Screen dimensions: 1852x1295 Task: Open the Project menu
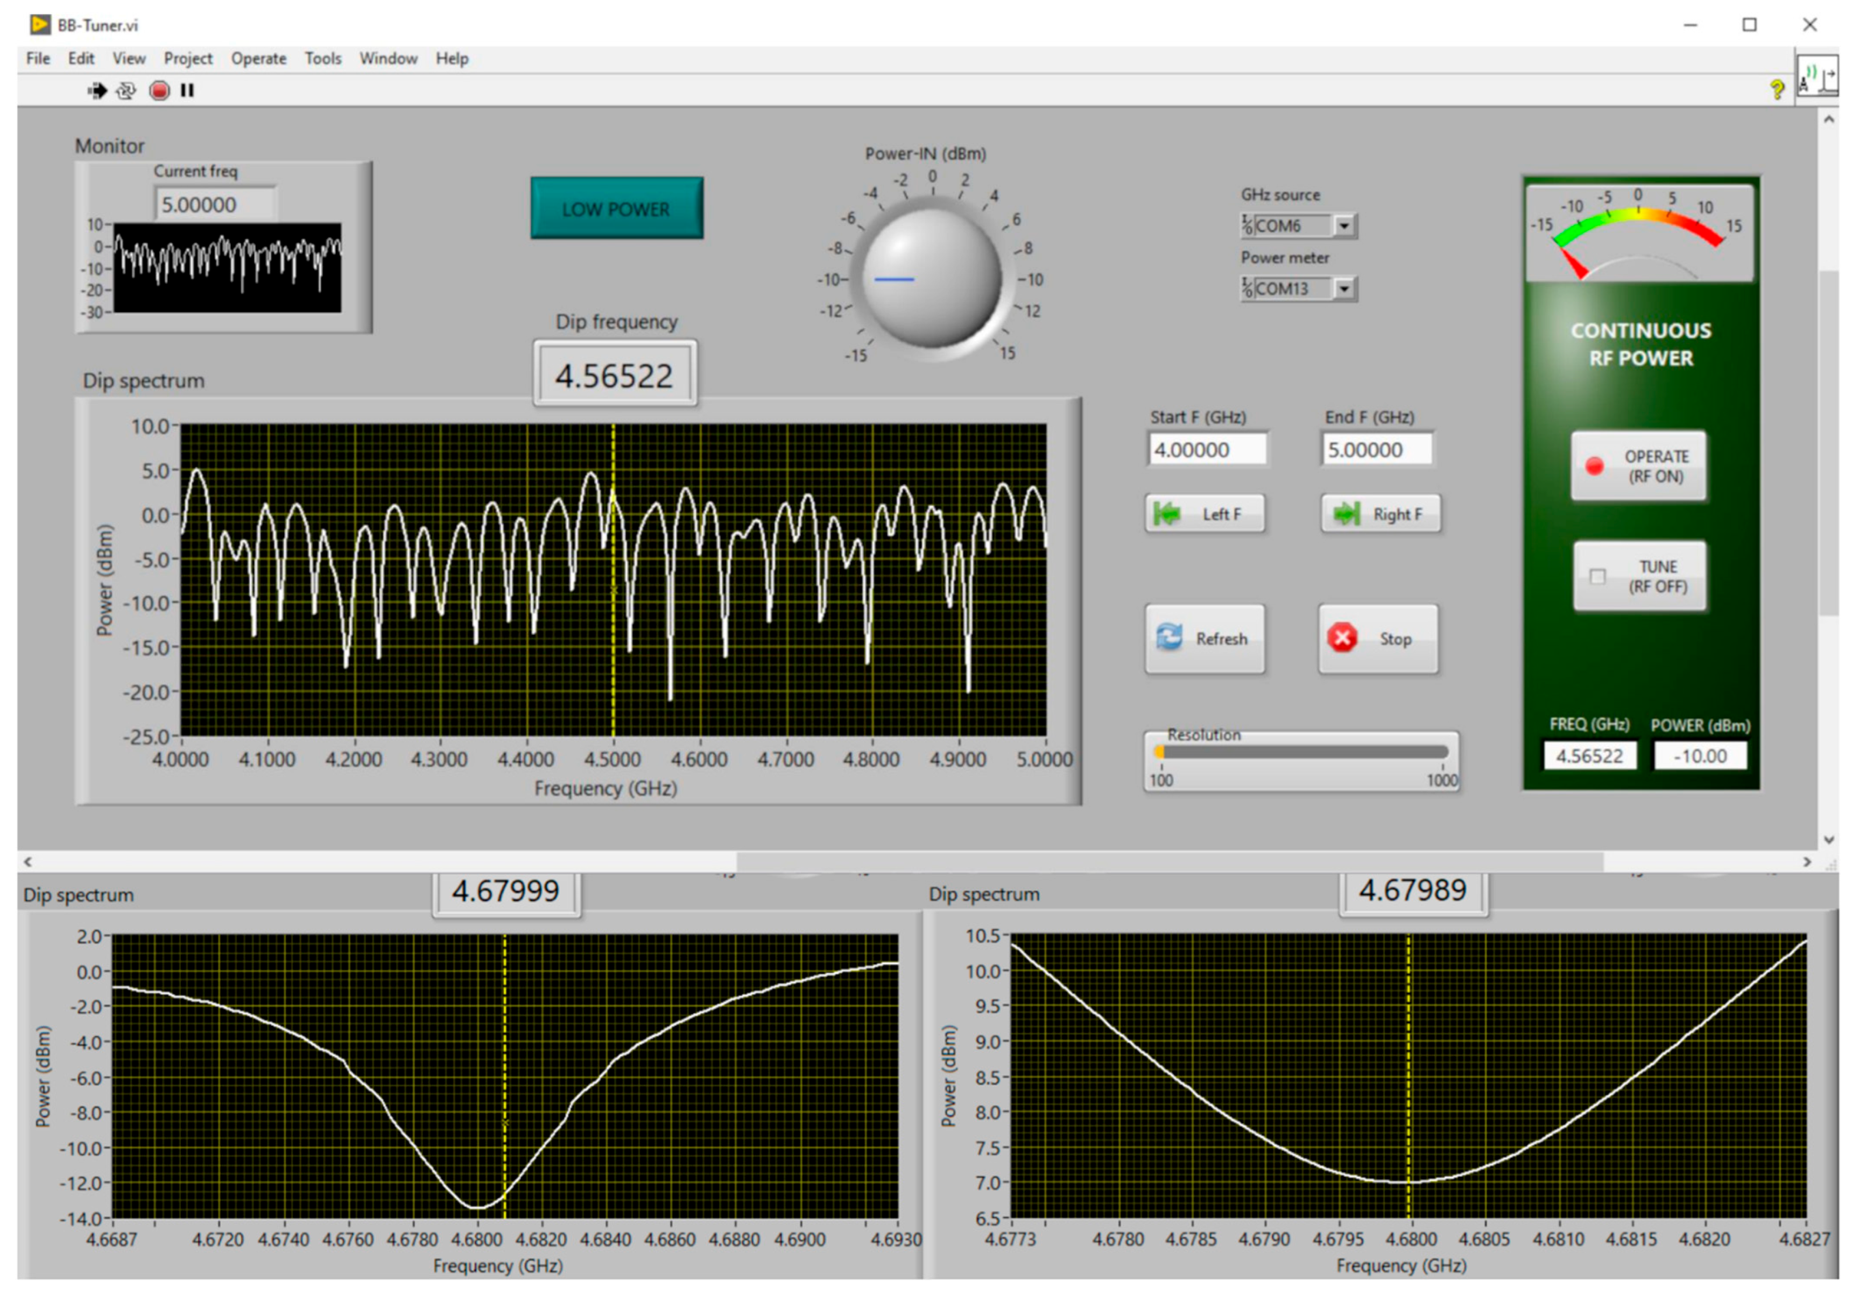[x=188, y=58]
